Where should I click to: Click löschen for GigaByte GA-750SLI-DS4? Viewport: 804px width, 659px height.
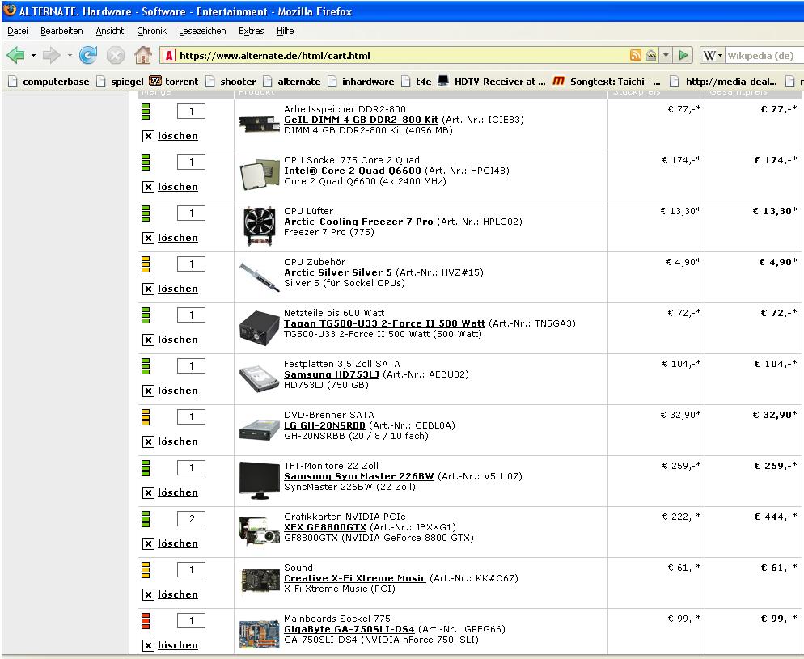coord(177,645)
